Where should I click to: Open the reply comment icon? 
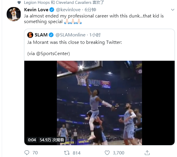coord(27,153)
